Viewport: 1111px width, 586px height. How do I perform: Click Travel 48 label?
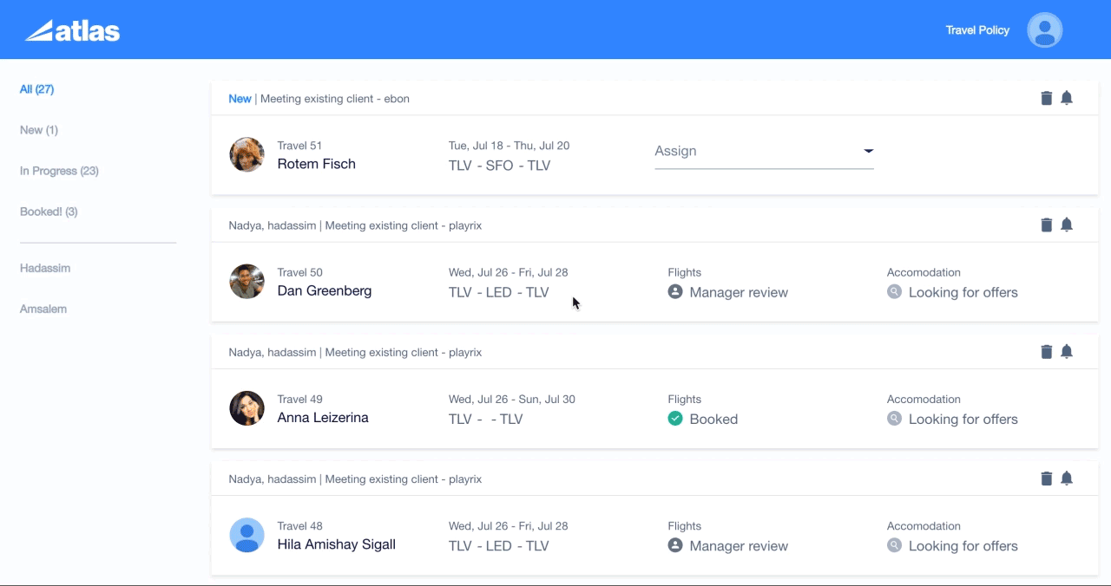[299, 525]
